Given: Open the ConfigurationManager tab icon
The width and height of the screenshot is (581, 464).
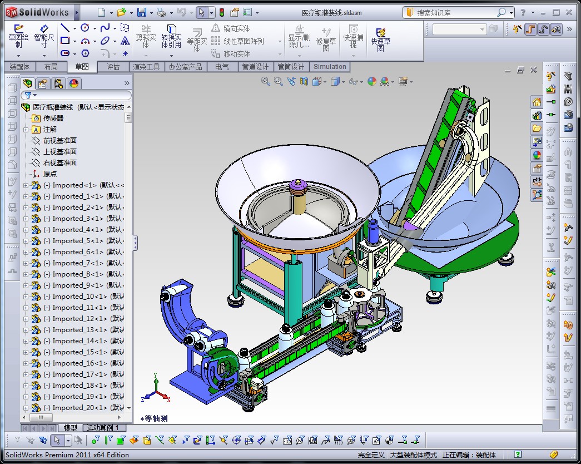Looking at the screenshot, I should pos(58,83).
